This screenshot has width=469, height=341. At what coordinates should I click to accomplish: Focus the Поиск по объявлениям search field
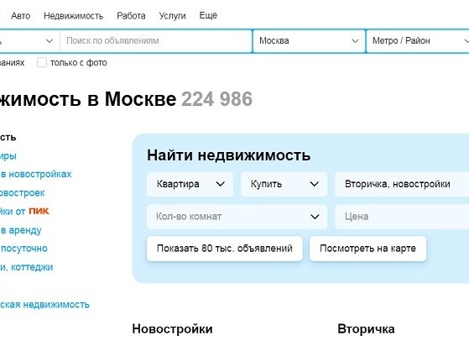pos(156,40)
